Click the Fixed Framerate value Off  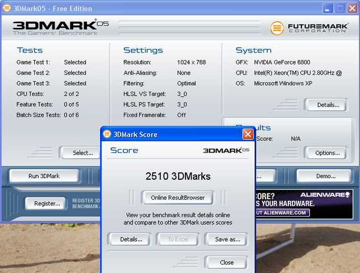click(181, 115)
